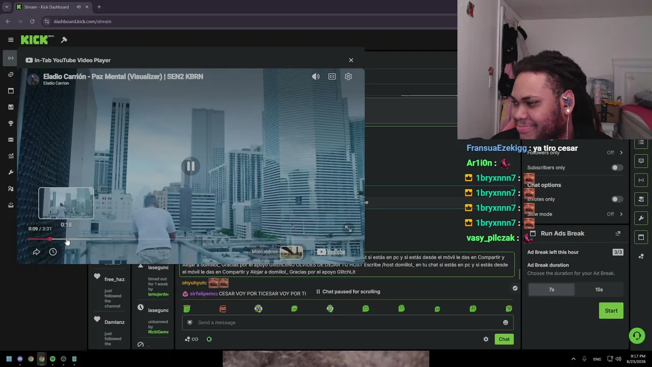
Task: Open the window icon in left sidebar
Action: coord(11,91)
